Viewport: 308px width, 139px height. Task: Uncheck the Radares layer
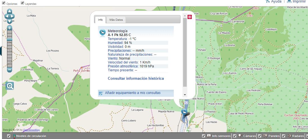pyautogui.click(x=284, y=136)
